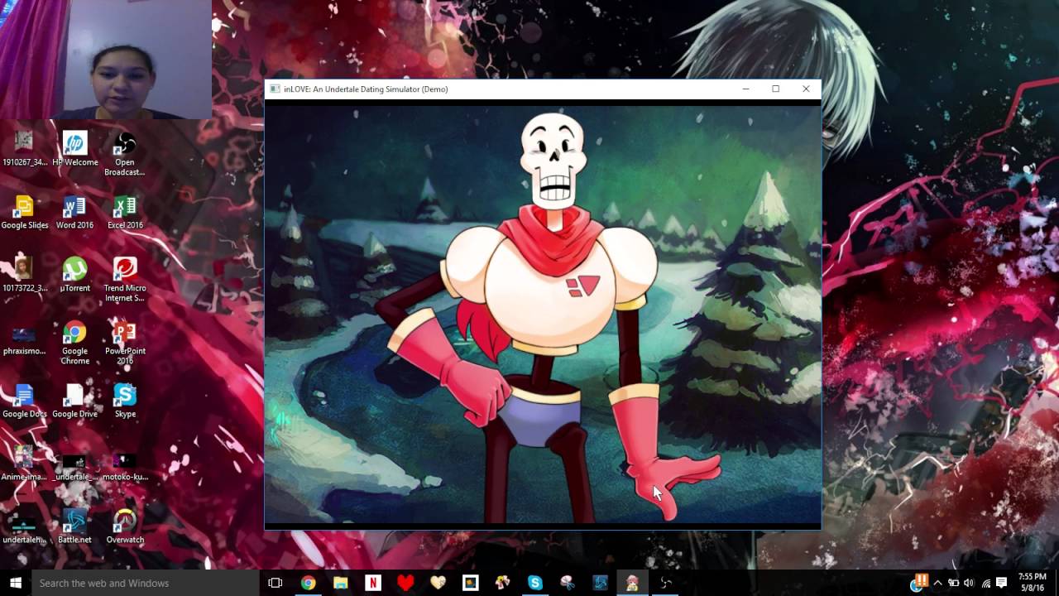Launch Open Broadcaster desktop icon

point(125,154)
